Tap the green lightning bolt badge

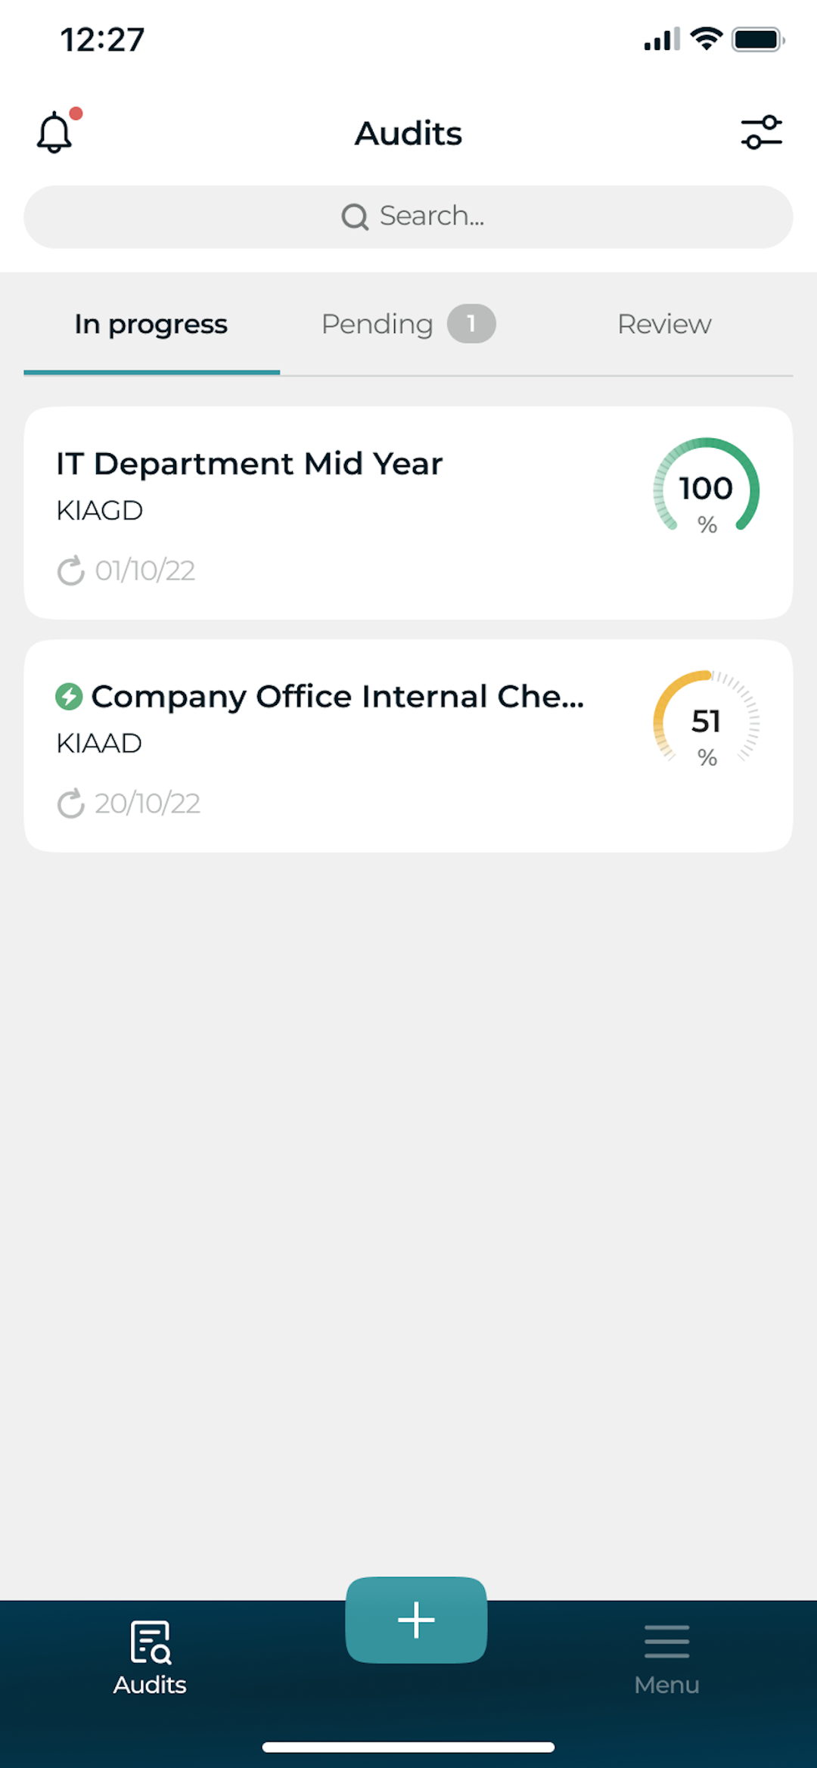click(69, 697)
